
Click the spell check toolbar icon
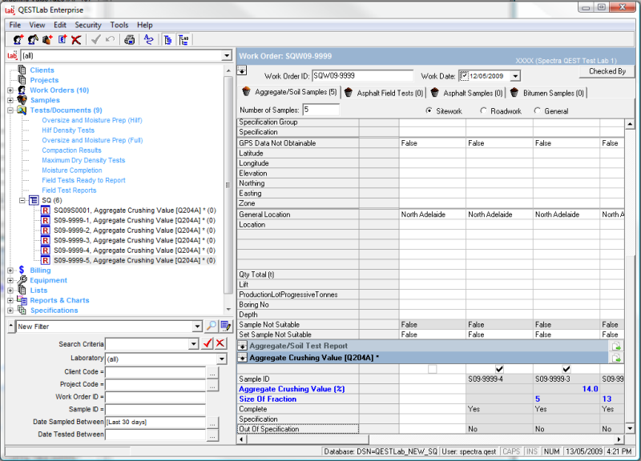click(x=149, y=39)
